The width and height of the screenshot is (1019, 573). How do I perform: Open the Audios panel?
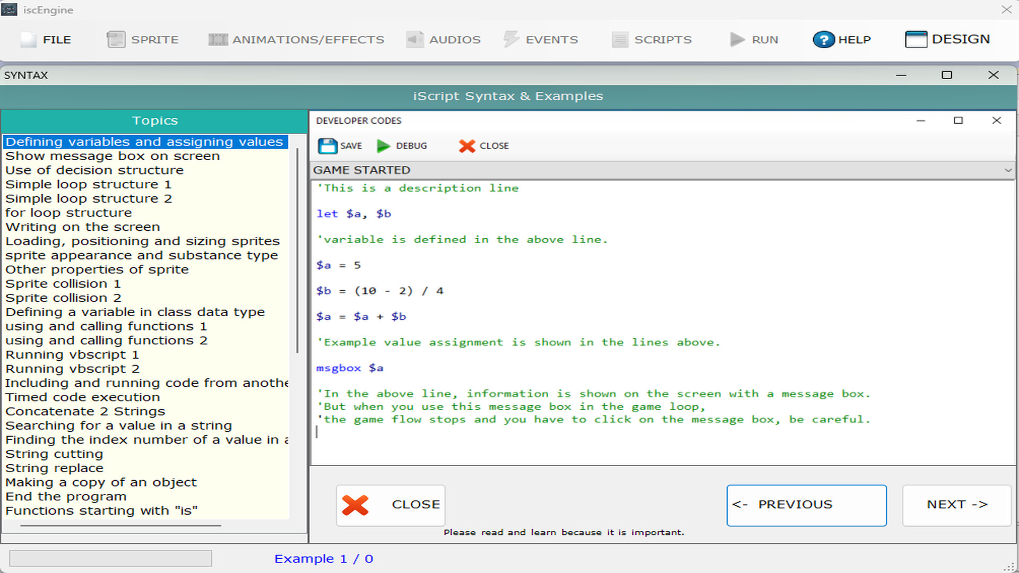(443, 39)
